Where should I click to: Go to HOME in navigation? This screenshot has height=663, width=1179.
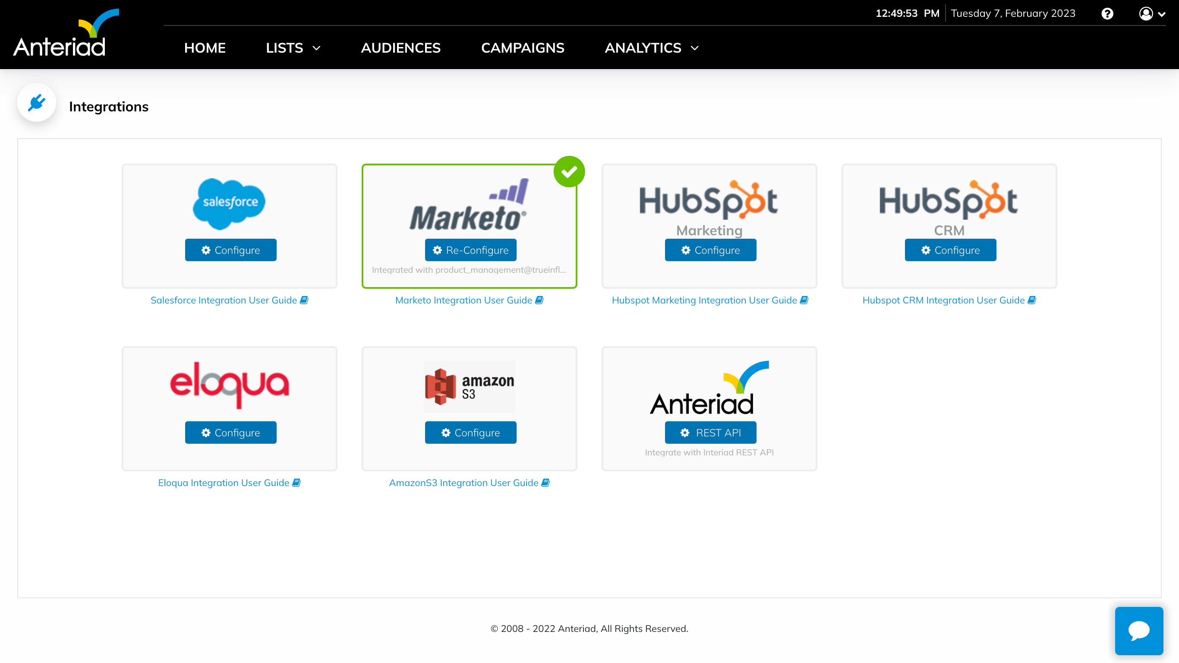(205, 48)
